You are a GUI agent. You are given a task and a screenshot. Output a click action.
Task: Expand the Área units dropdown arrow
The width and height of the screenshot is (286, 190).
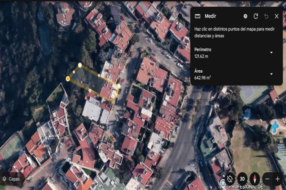[x=271, y=74]
